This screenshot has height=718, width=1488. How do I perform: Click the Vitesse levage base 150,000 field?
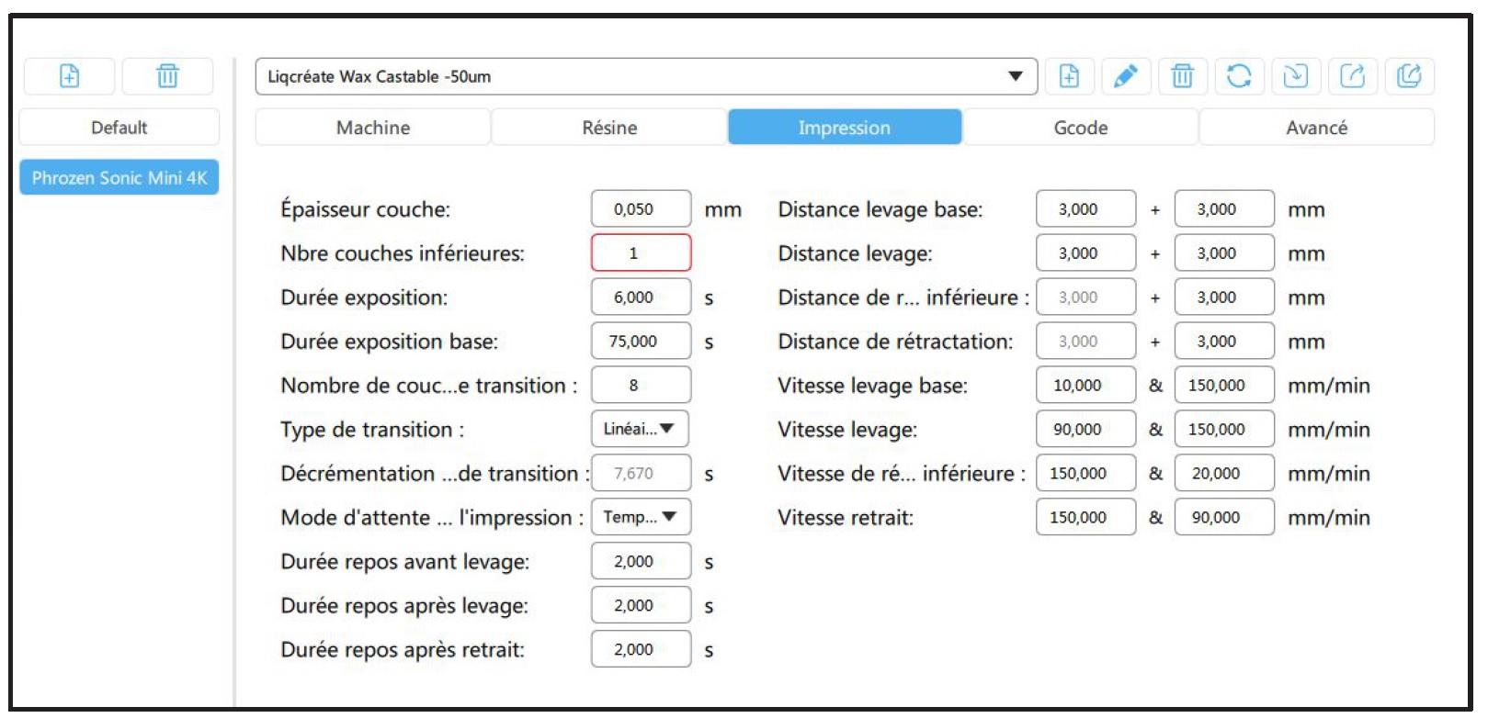pyautogui.click(x=1224, y=385)
